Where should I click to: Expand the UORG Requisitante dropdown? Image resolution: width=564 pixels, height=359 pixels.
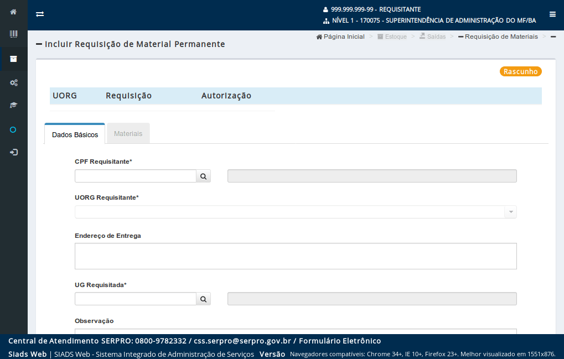[x=511, y=212]
